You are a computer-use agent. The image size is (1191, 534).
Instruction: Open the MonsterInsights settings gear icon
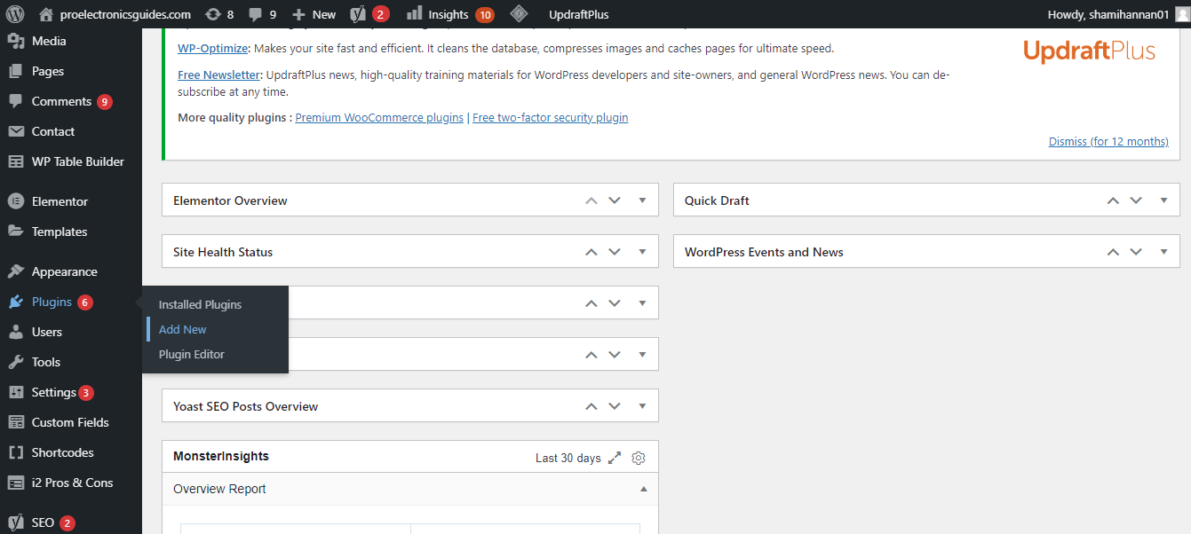pos(639,458)
